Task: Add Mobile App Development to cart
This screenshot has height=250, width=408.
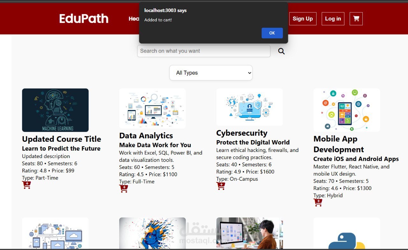Action: (318, 202)
